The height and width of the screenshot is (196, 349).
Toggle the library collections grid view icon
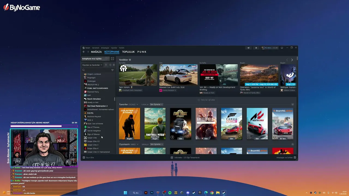(x=112, y=59)
